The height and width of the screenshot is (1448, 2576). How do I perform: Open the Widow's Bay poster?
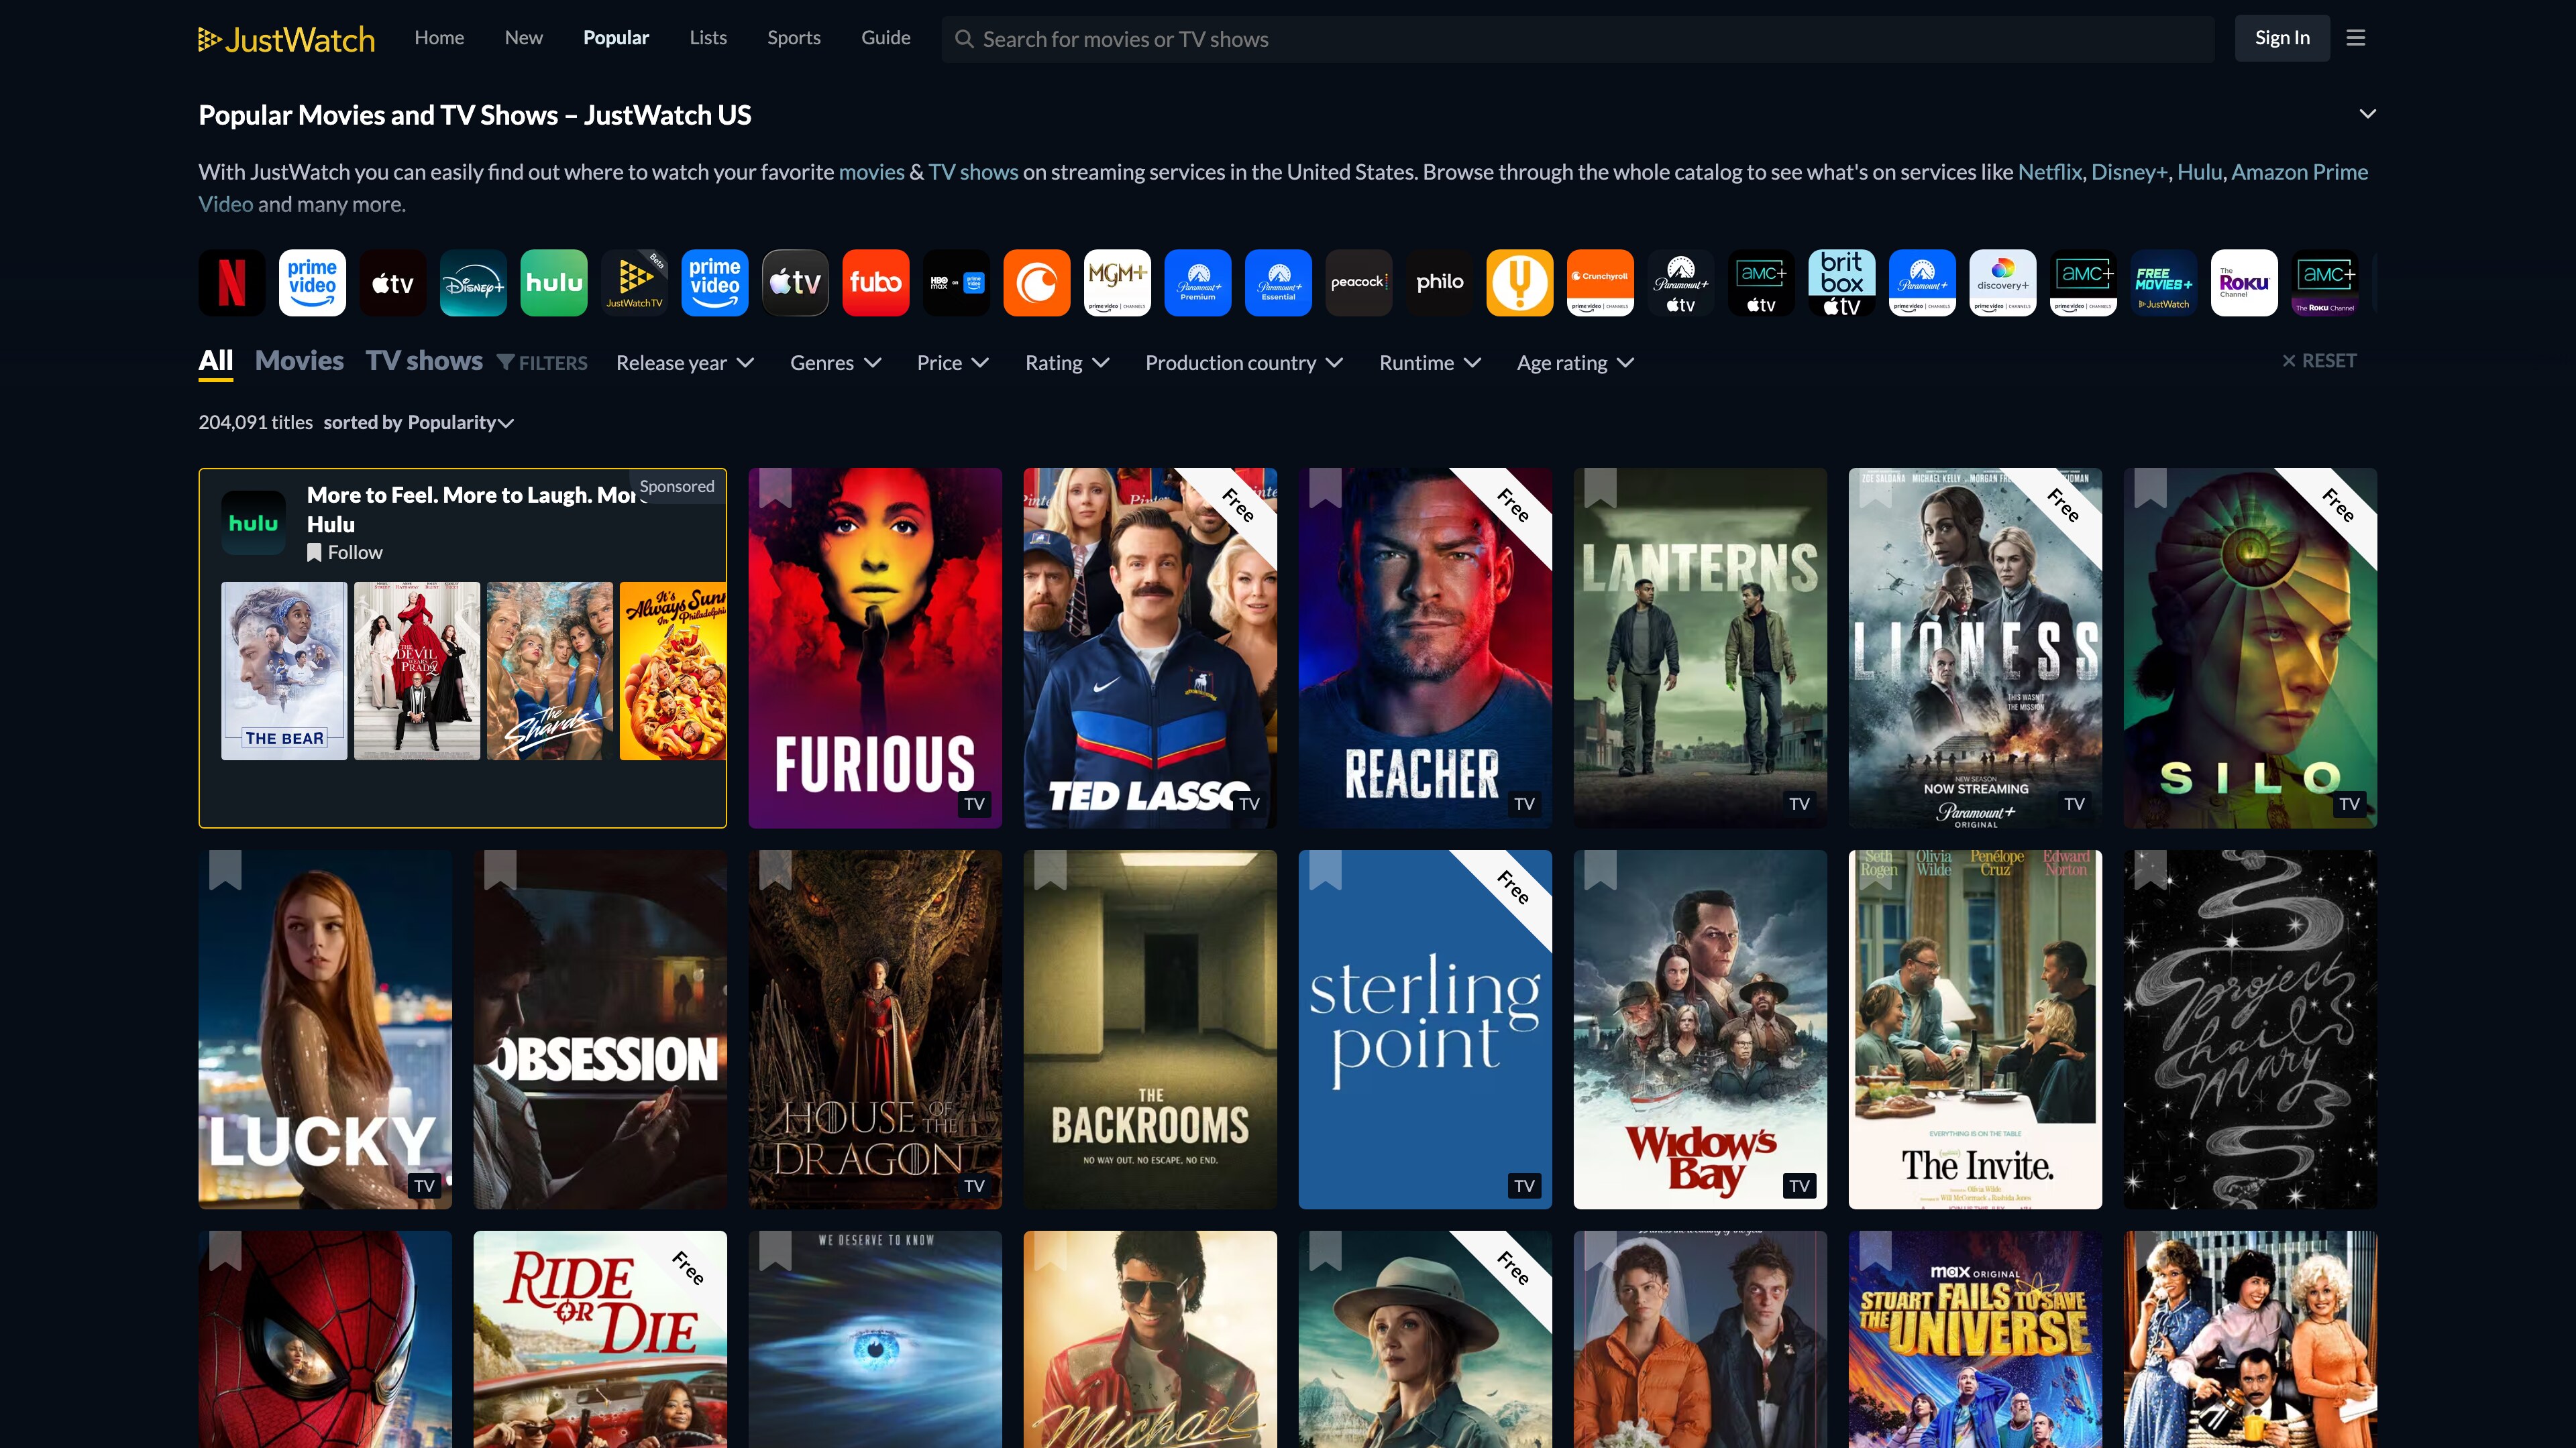click(x=1700, y=1029)
